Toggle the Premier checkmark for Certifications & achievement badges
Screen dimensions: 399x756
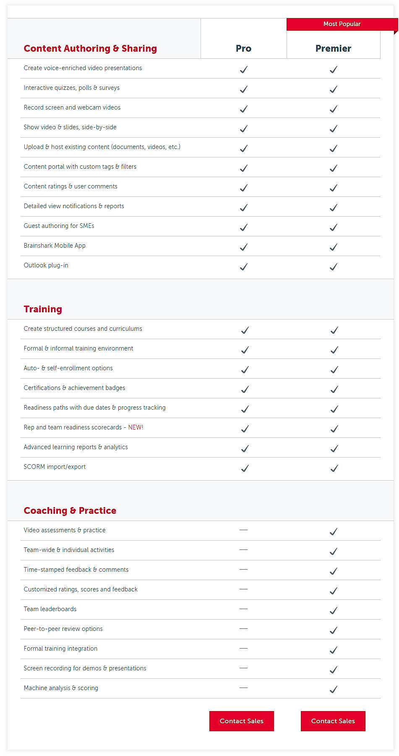tap(334, 389)
